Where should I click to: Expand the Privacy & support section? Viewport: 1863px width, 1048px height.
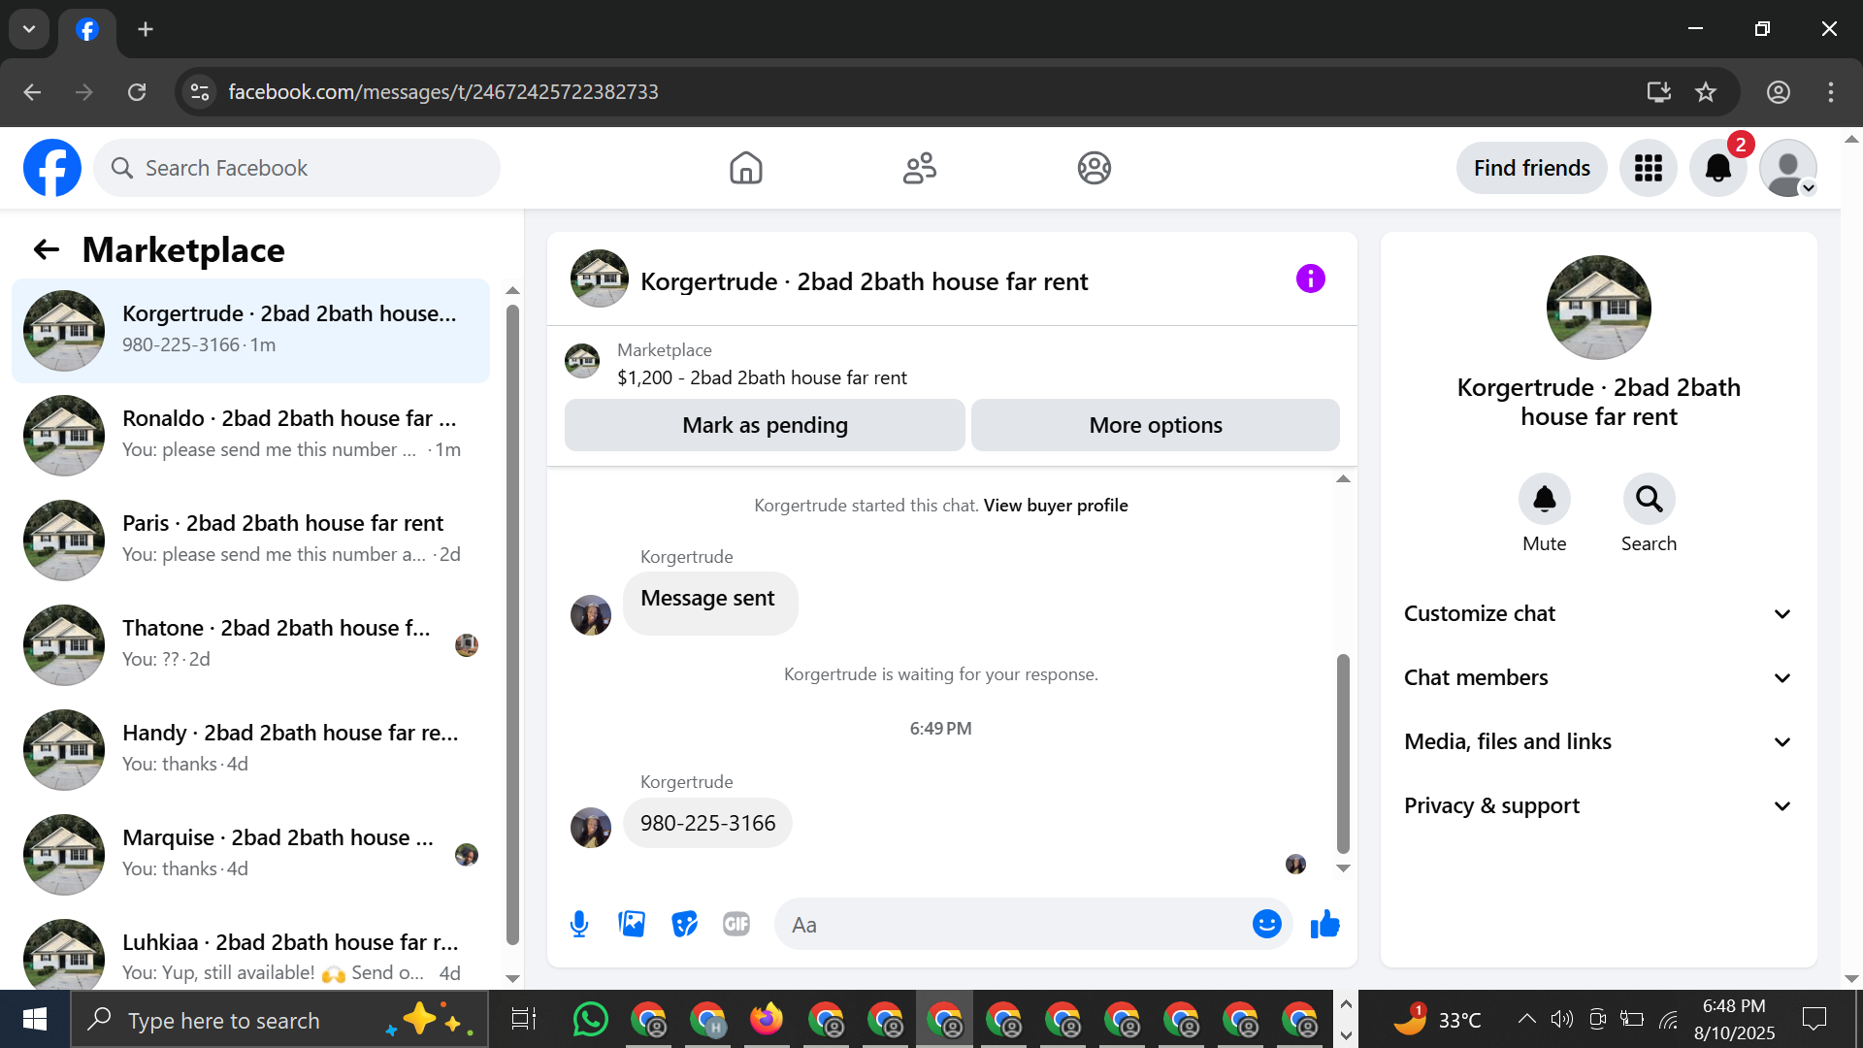(1598, 805)
